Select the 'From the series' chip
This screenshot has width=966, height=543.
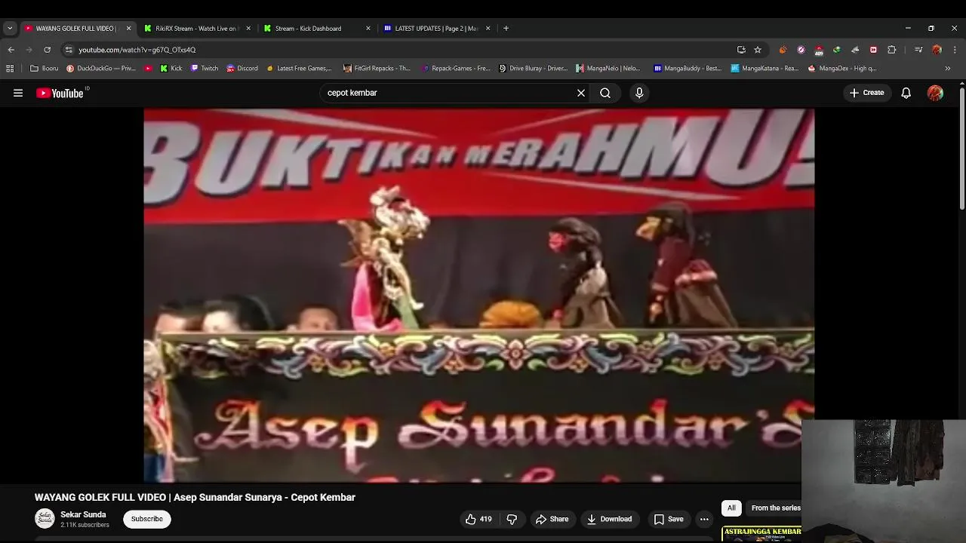click(775, 508)
